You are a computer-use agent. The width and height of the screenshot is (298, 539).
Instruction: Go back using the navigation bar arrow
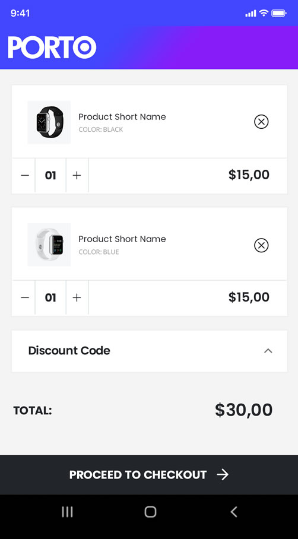click(x=234, y=512)
